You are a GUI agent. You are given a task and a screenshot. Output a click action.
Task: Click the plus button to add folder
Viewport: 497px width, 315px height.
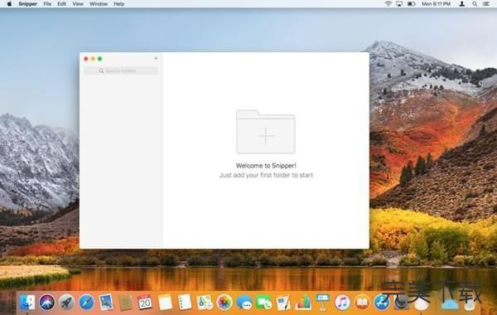pos(156,58)
